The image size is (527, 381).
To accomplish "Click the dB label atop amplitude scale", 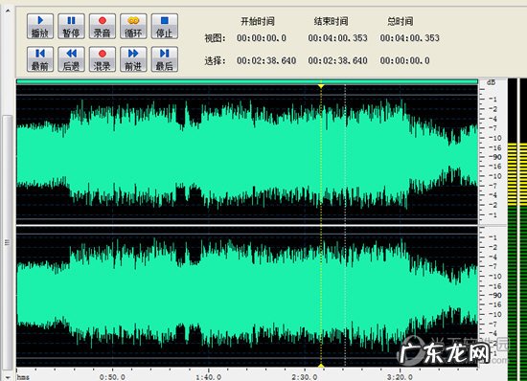I will click(491, 82).
